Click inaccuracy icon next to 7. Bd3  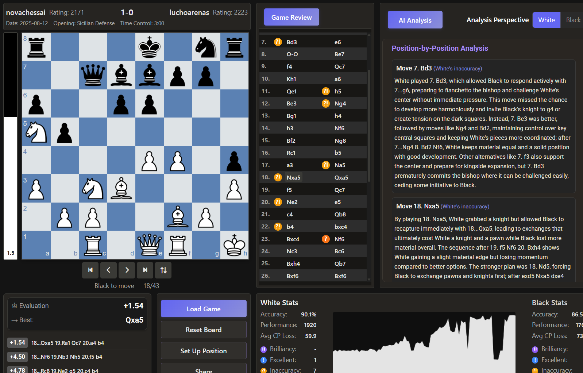click(278, 42)
